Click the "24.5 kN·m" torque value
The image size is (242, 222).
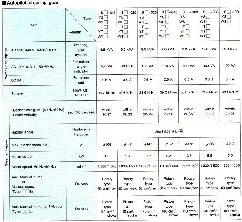pyautogui.click(x=148, y=93)
